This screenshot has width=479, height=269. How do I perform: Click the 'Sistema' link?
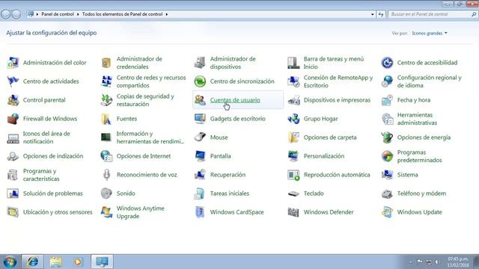[407, 175]
